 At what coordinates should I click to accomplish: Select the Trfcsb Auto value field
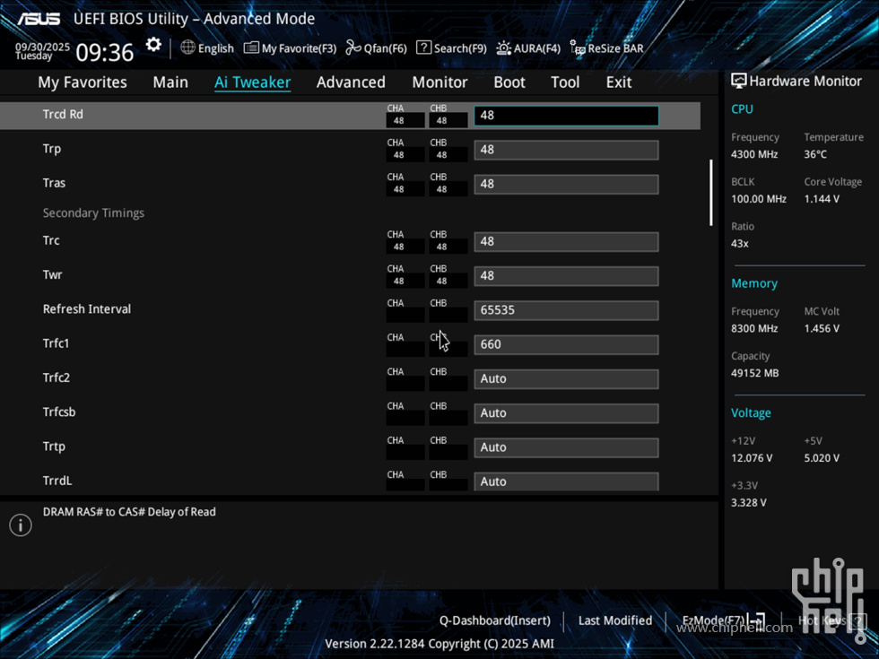click(566, 413)
